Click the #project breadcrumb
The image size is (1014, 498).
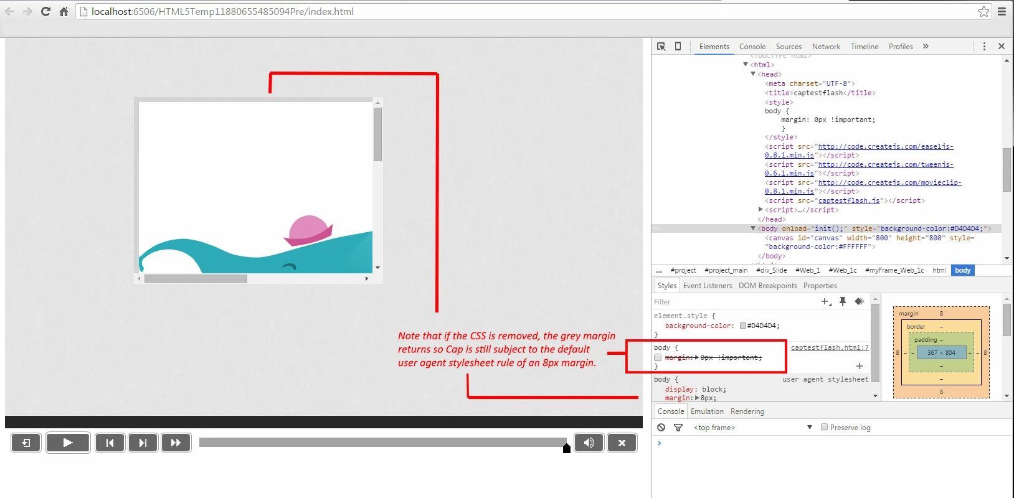point(683,270)
